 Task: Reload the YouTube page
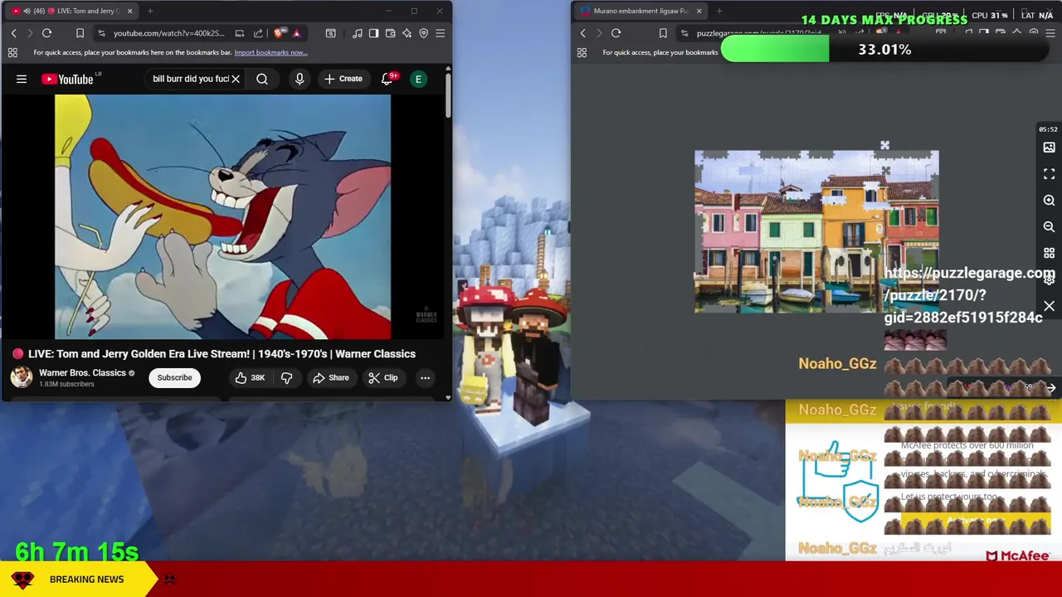[47, 33]
